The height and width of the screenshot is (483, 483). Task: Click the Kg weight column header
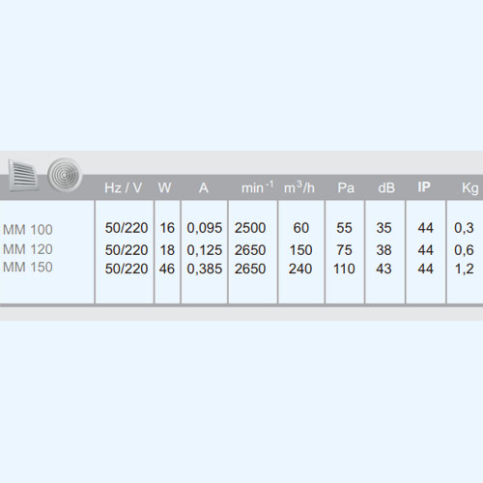coord(470,188)
